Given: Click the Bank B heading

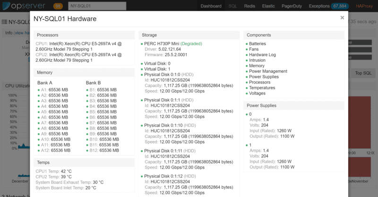Looking at the screenshot, I should pos(93,83).
